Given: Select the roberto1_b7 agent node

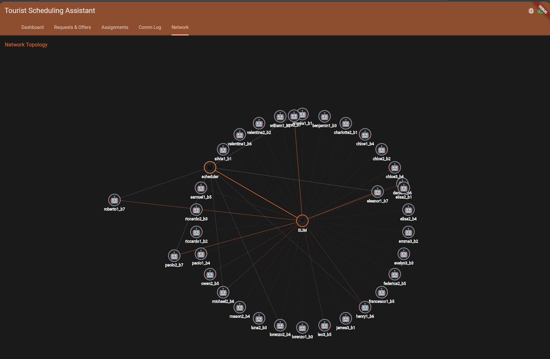Looking at the screenshot, I should (114, 199).
